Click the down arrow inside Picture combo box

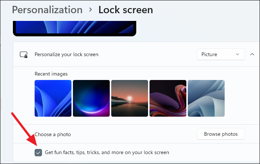[x=238, y=54]
